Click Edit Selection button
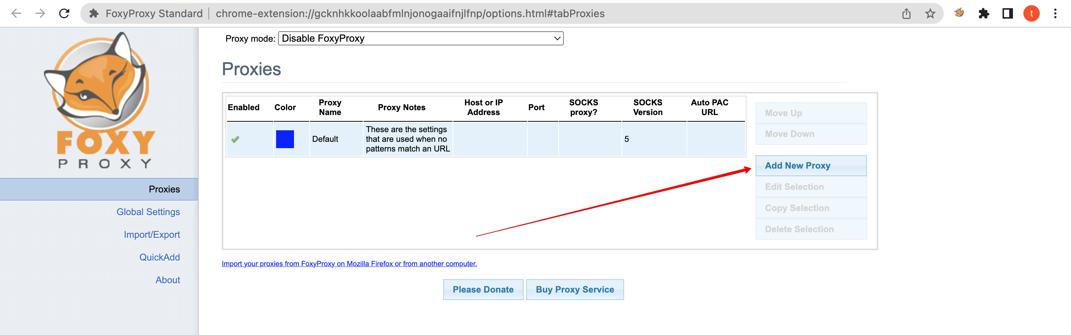 [x=811, y=186]
